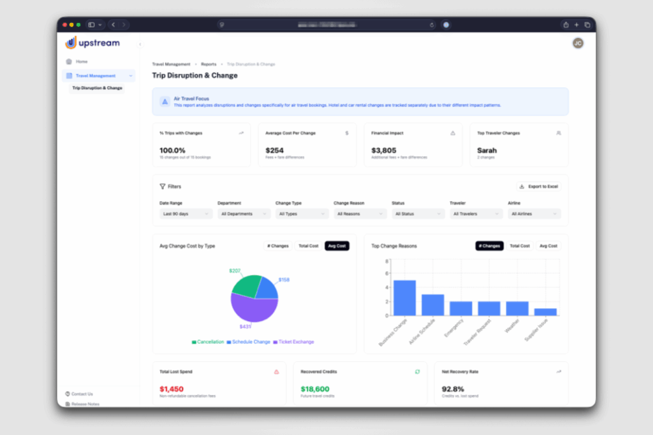Open Trip Disruption & Change sidebar item
This screenshot has width=653, height=435.
point(97,88)
